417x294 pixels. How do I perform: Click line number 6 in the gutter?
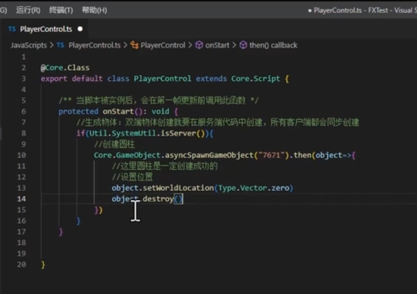(24, 111)
